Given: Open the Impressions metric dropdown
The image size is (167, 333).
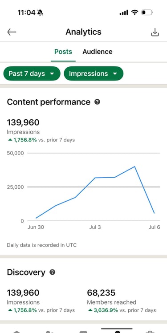Looking at the screenshot, I should (x=94, y=73).
